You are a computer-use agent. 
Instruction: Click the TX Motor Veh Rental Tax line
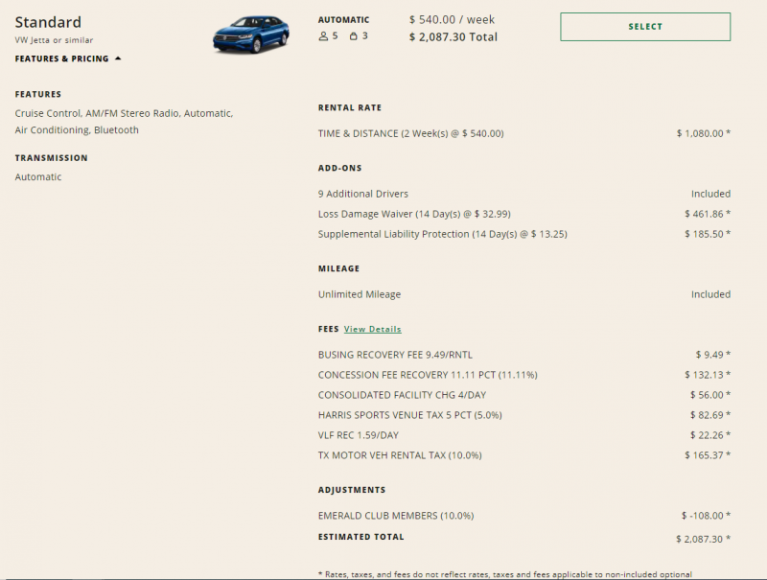tap(400, 455)
